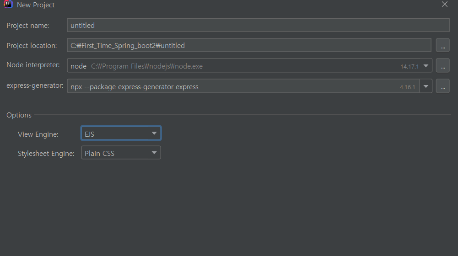Click the Project location label
This screenshot has height=256, width=458.
pos(32,46)
